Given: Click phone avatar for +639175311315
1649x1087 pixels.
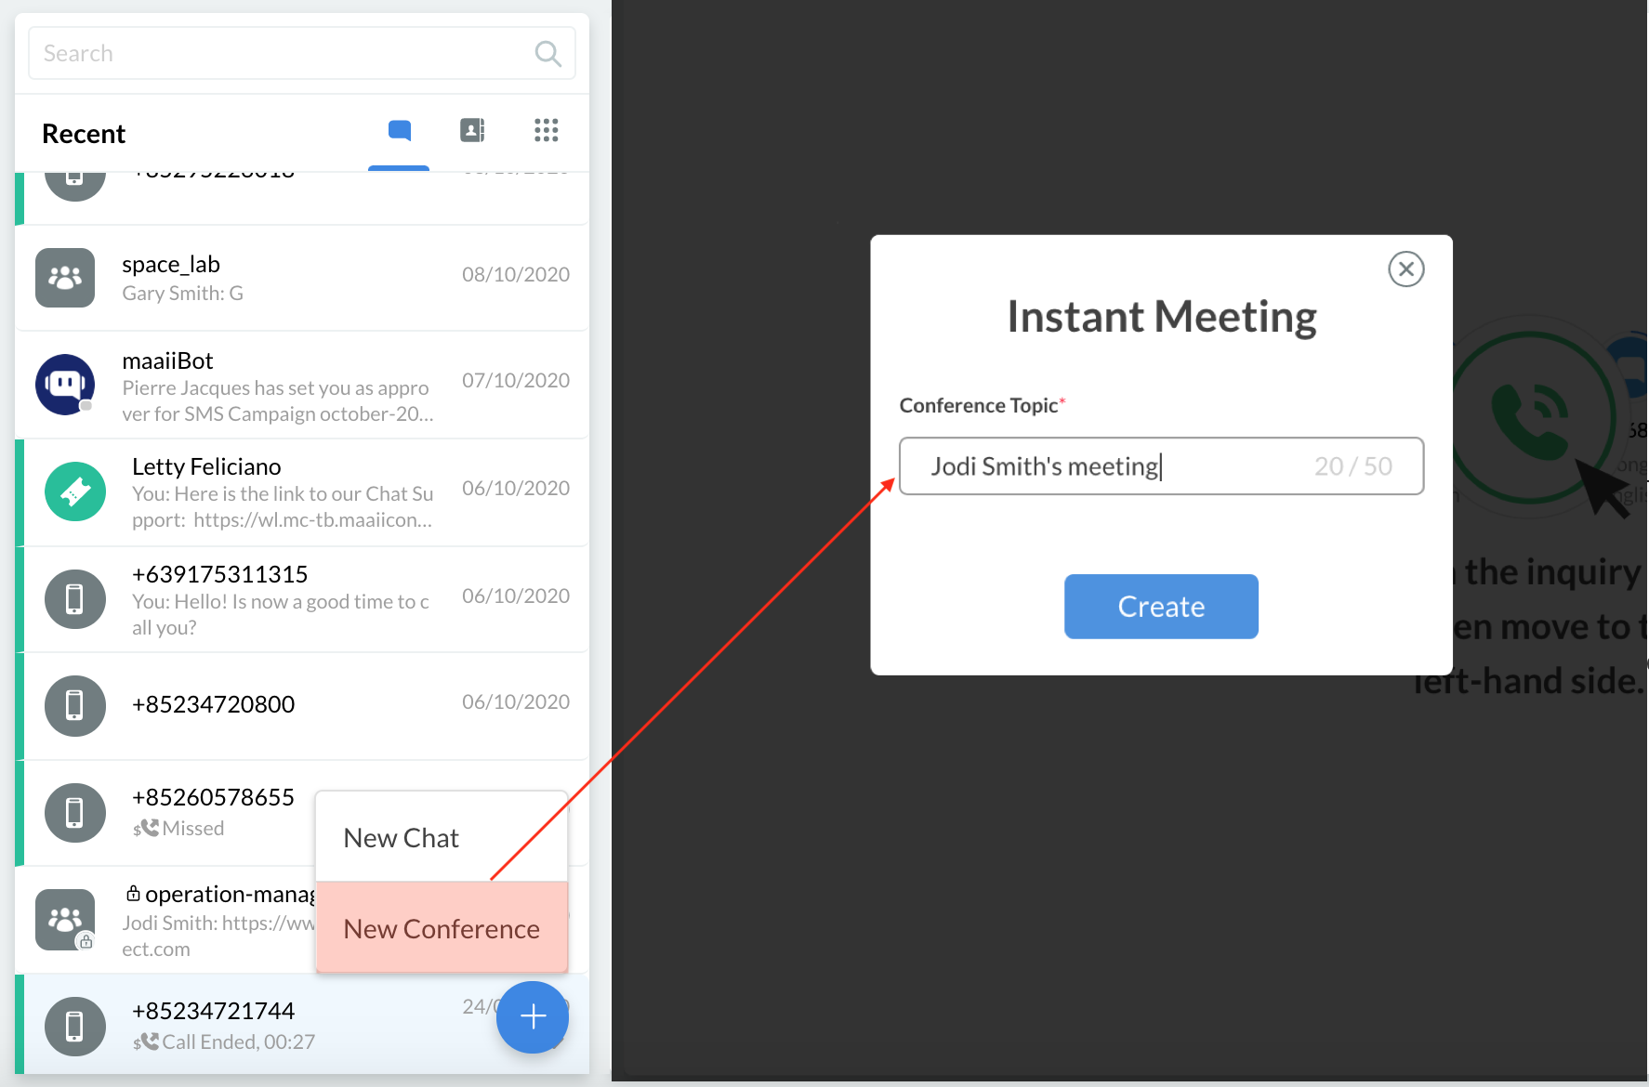Looking at the screenshot, I should [75, 599].
